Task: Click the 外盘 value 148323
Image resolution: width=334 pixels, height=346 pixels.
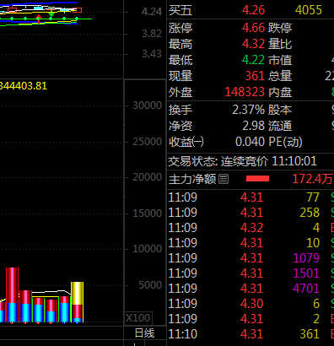Action: coord(245,92)
